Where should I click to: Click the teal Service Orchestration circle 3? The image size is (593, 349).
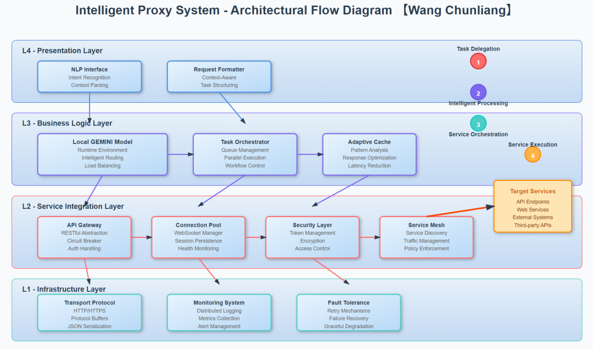[x=478, y=124]
